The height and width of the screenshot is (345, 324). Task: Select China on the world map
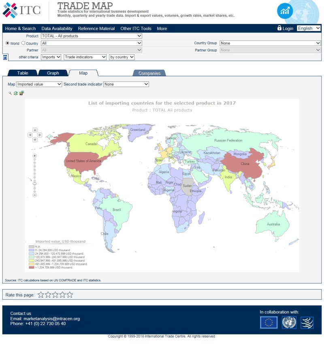(244, 164)
